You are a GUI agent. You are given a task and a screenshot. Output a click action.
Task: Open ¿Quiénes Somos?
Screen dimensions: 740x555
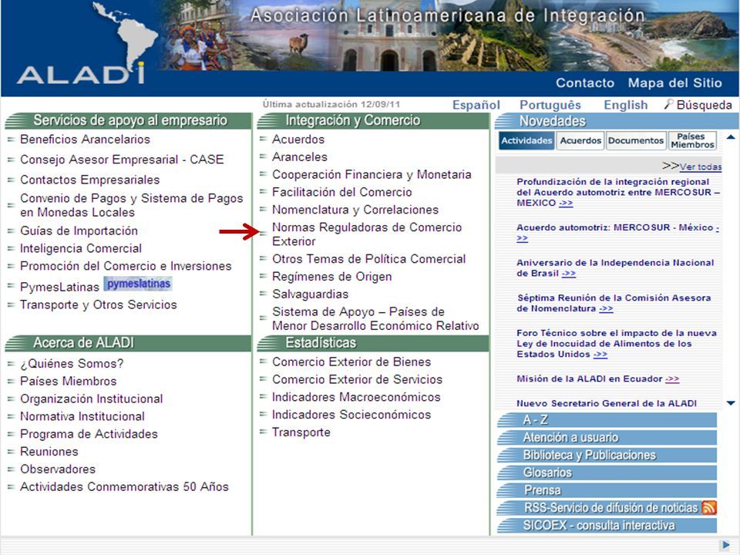tap(72, 363)
